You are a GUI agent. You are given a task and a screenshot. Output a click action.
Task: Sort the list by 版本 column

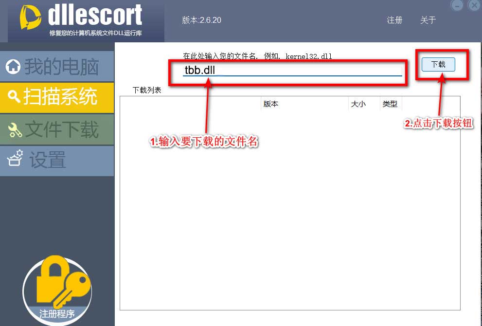pyautogui.click(x=271, y=104)
